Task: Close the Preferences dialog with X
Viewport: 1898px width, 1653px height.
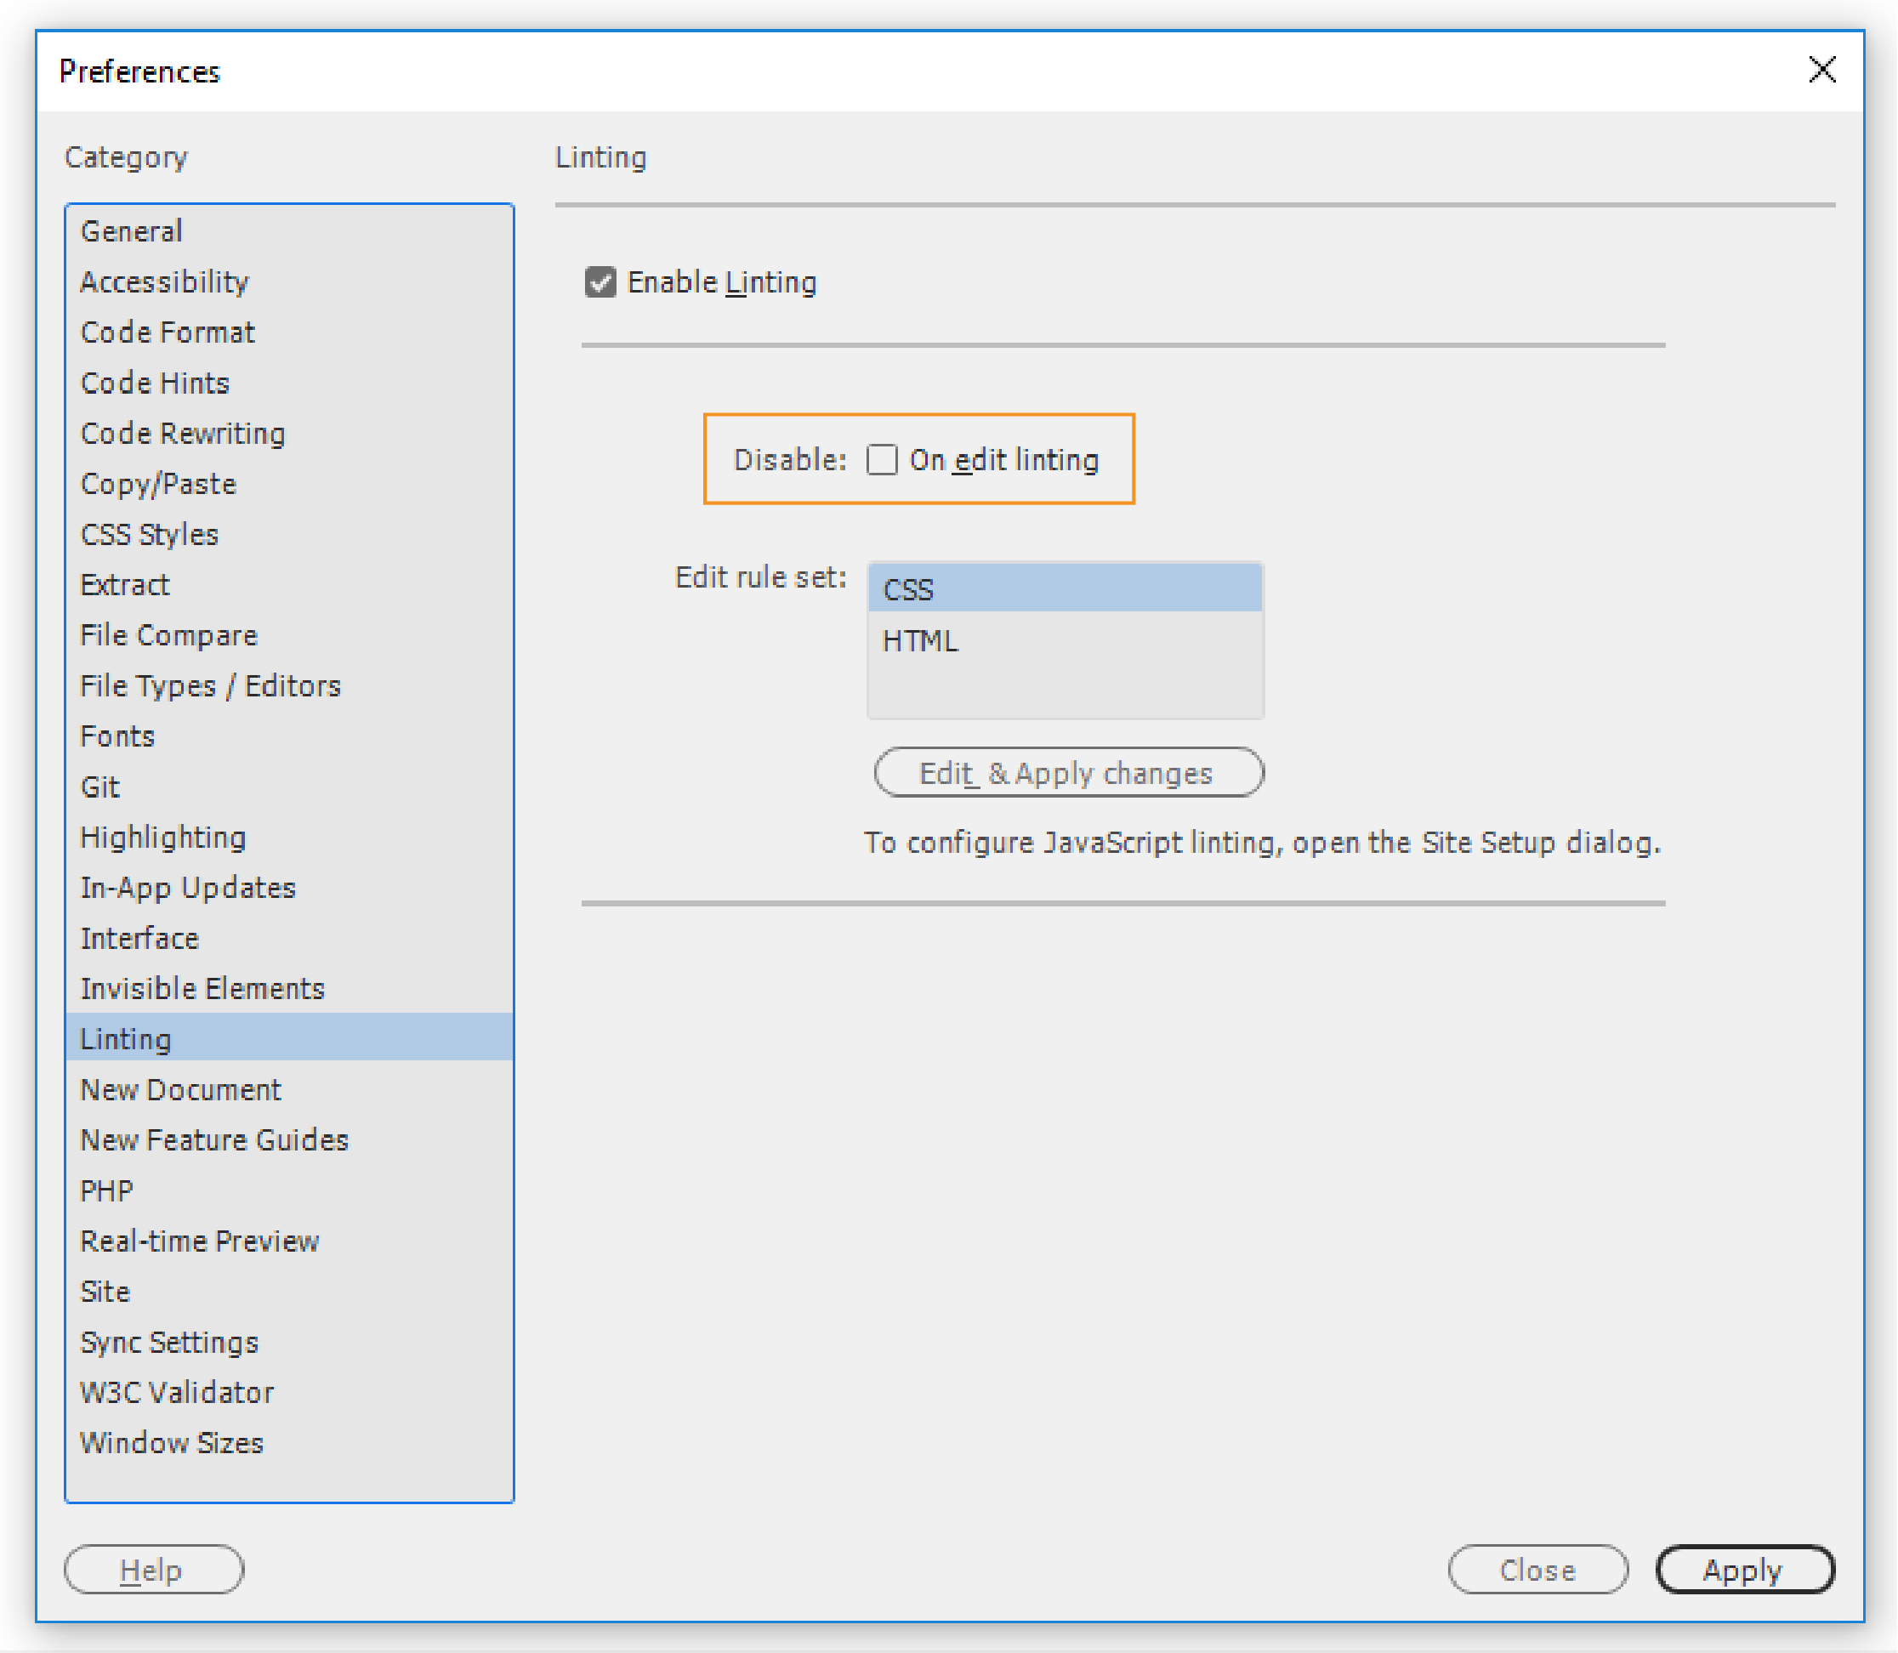Action: tap(1821, 69)
